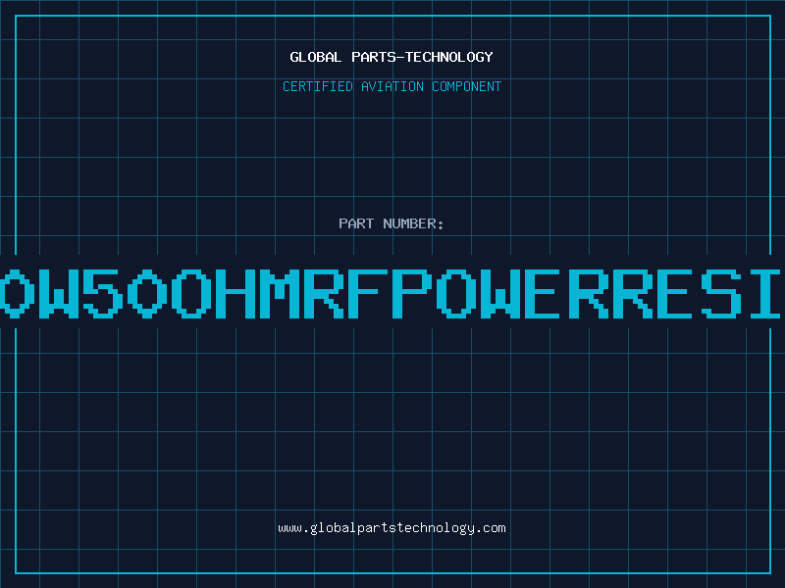Click the www prefix of the URL
This screenshot has width=785, height=588.
pyautogui.click(x=289, y=529)
